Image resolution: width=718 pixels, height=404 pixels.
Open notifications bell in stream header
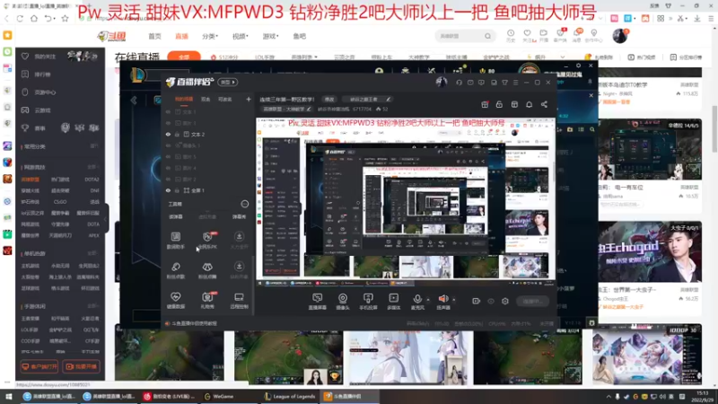529,104
